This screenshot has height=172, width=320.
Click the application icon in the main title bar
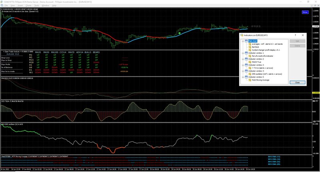point(2,2)
